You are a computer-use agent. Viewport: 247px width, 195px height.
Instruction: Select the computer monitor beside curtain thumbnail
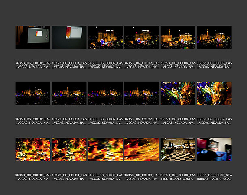coord(33,37)
